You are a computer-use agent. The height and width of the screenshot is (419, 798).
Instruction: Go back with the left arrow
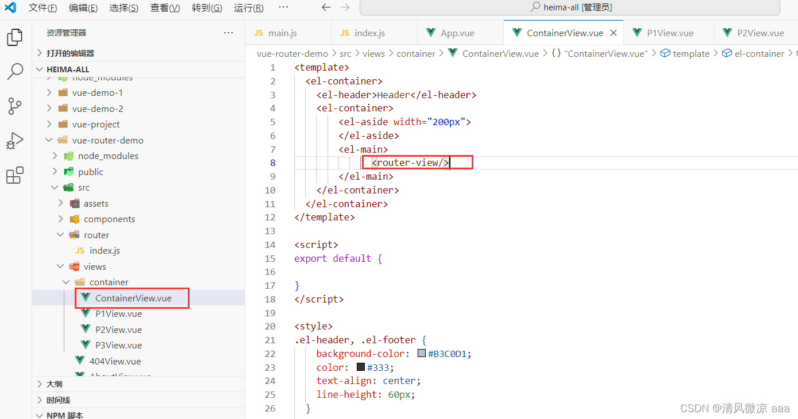326,7
